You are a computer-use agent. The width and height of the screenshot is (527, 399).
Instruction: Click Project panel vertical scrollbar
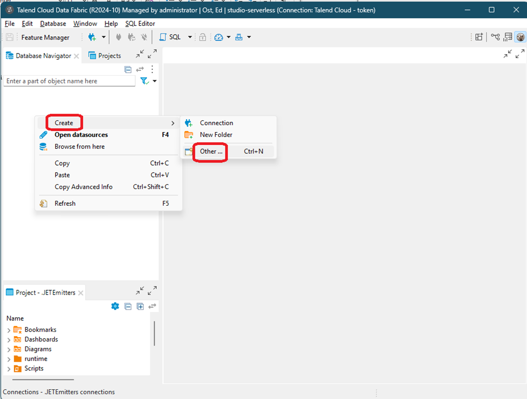click(x=154, y=333)
